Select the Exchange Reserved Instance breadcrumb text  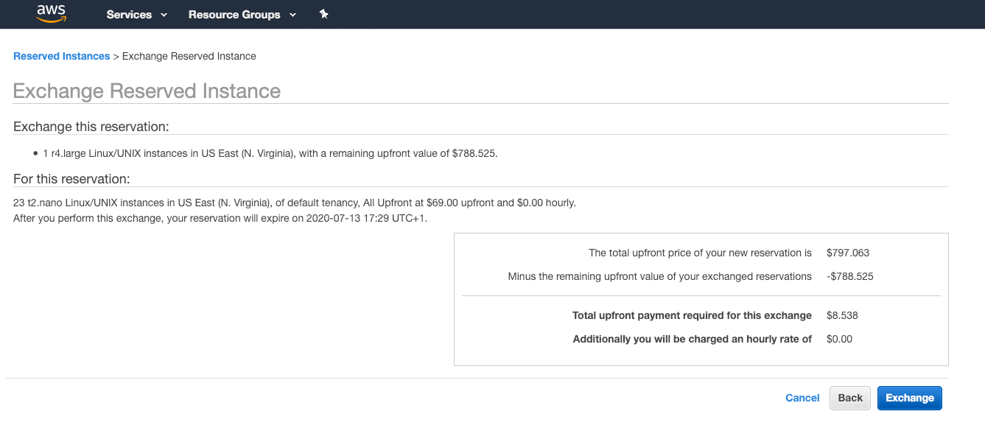point(189,56)
